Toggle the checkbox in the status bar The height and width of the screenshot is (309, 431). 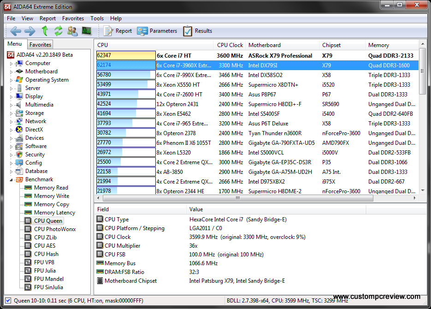[x=8, y=301]
